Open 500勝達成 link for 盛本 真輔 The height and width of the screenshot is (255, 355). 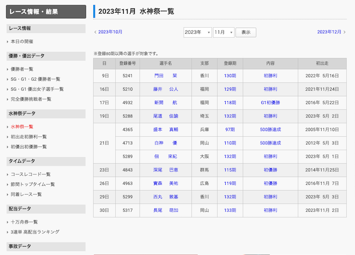pos(270,129)
